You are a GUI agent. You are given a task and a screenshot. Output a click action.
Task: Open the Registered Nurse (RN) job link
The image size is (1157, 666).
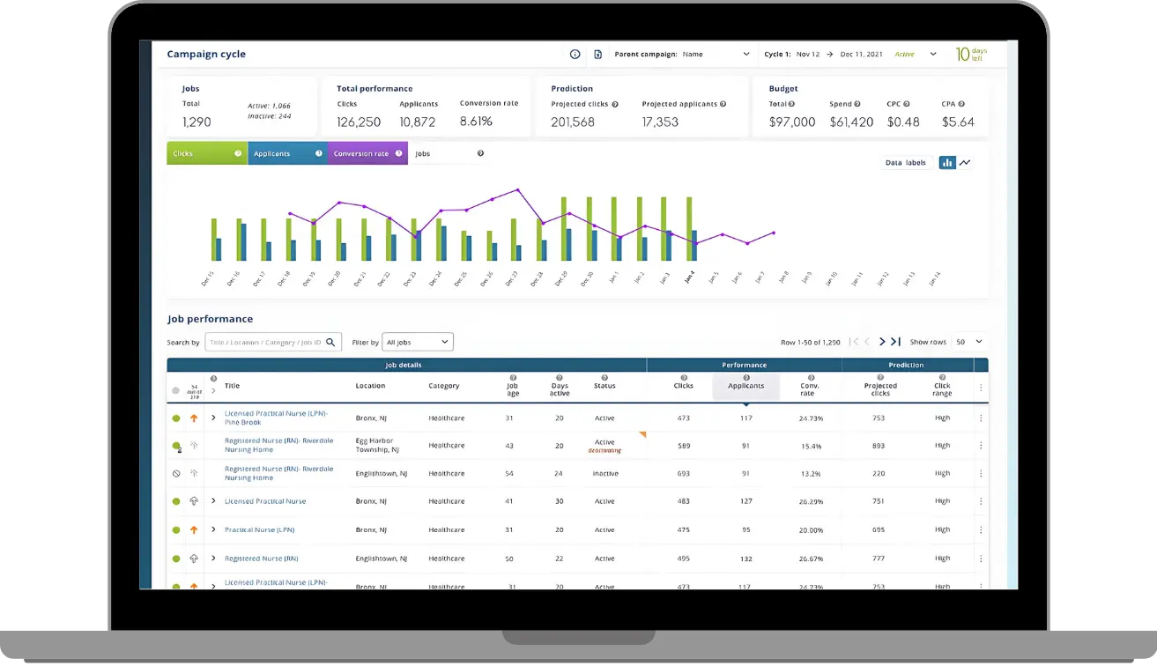(261, 559)
